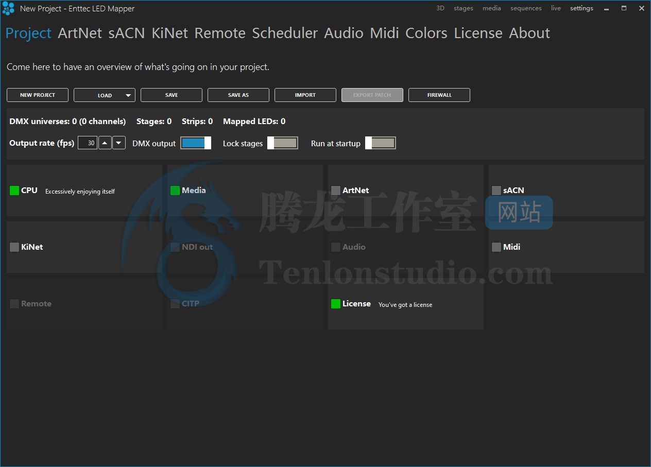Open the About tab
651x467 pixels.
point(529,33)
